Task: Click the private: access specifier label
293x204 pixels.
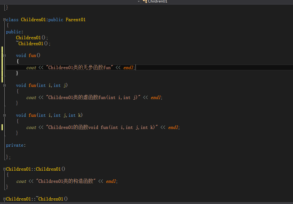Action: tap(16, 145)
